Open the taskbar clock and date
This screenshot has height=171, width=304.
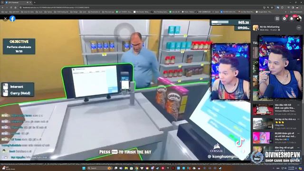(291, 168)
